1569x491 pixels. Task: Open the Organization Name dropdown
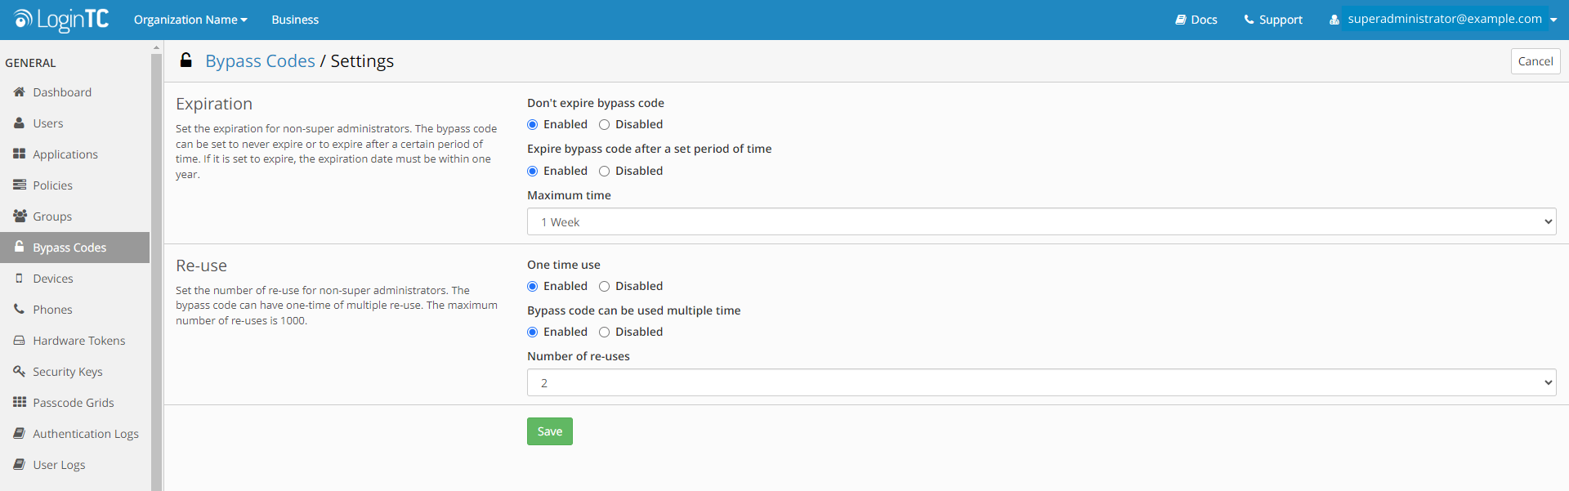click(x=190, y=20)
